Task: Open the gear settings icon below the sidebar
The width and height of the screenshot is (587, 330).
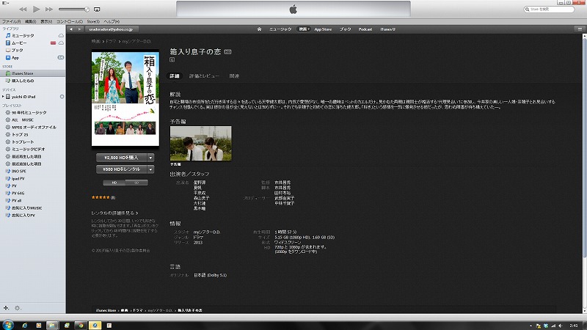Action: (x=18, y=307)
